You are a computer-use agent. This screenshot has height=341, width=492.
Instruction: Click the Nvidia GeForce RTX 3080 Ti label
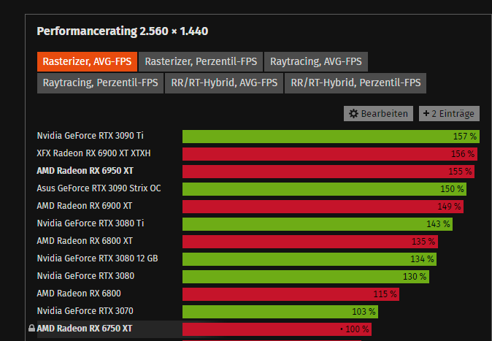tap(90, 223)
